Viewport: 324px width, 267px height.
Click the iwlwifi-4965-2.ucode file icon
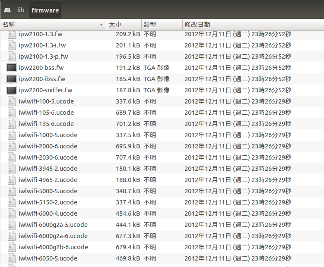(x=11, y=180)
